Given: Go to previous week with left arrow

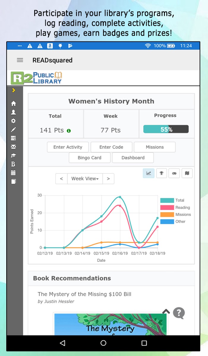Looking at the screenshot, I should point(62,179).
